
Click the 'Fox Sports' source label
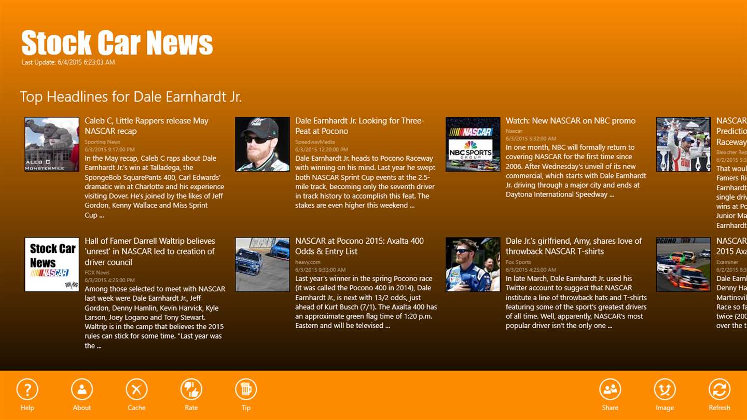tap(518, 262)
